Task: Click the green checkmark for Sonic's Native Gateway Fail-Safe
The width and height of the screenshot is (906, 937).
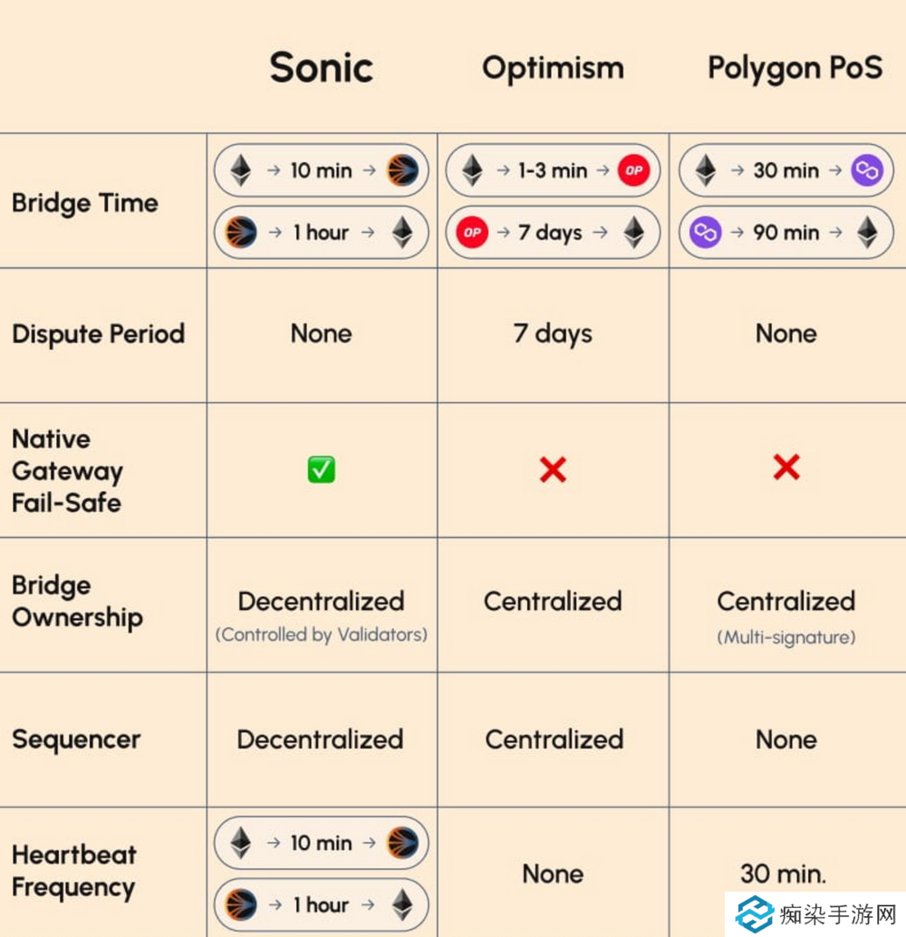Action: pos(322,469)
